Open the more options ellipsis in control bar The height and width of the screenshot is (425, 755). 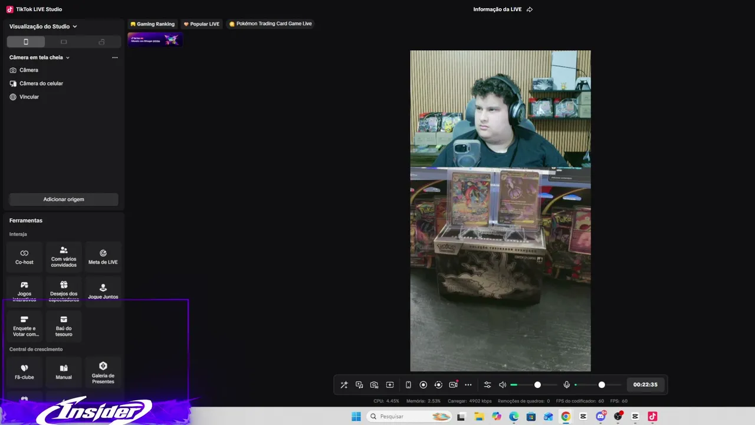(468, 385)
